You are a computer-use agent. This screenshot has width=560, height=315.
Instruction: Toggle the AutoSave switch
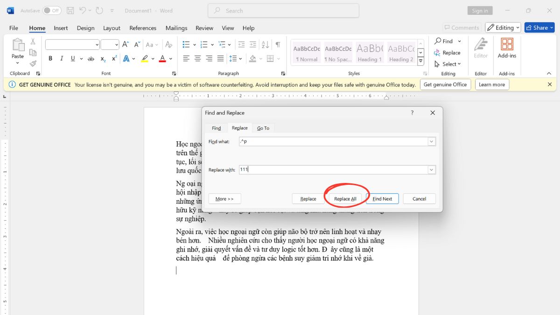tap(52, 10)
